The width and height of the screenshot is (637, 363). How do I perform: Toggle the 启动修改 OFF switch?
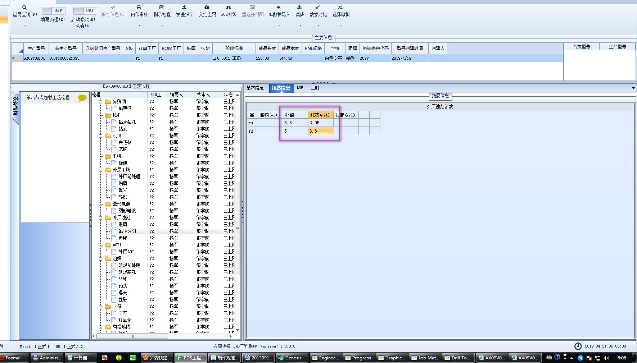click(x=85, y=10)
